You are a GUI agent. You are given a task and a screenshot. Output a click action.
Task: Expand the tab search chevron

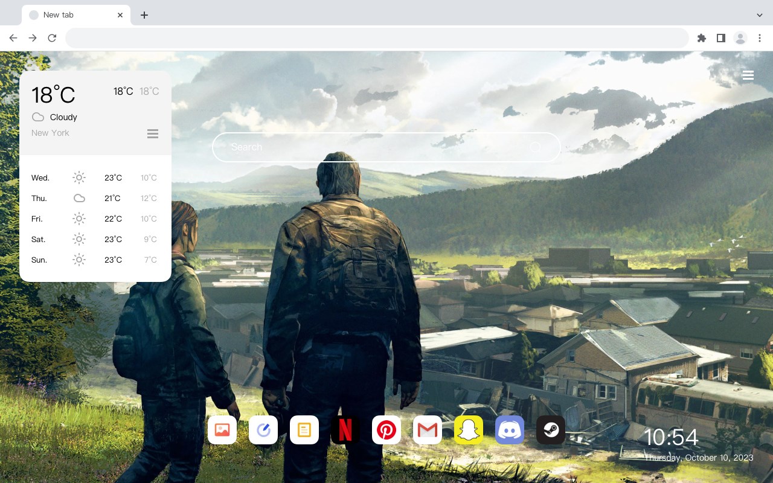pos(760,15)
